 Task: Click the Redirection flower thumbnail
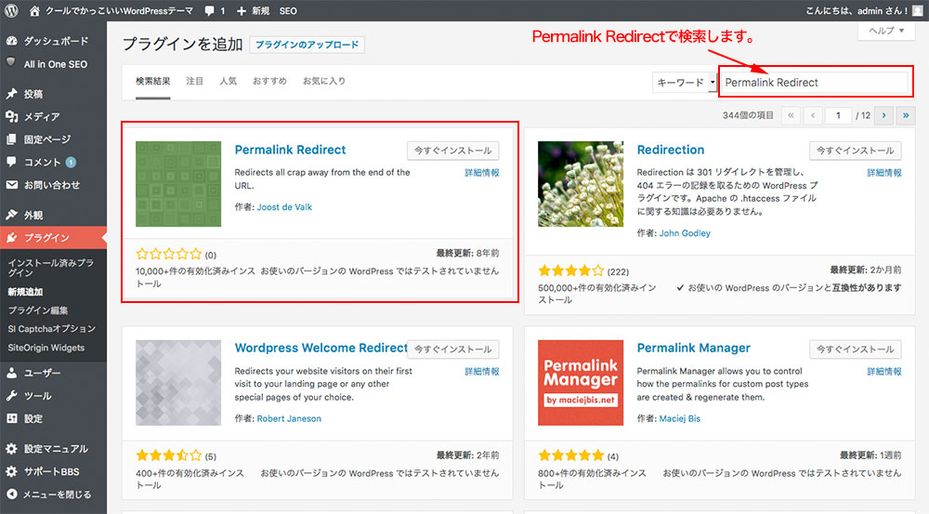pos(581,184)
